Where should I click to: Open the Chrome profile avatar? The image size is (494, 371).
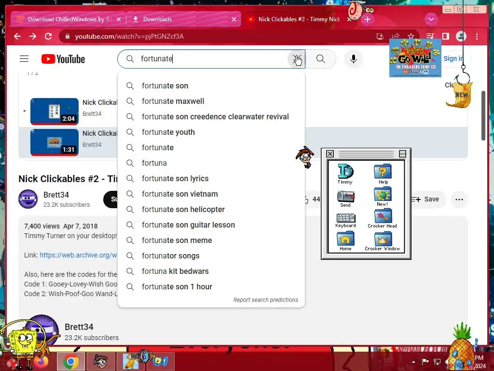[x=461, y=36]
